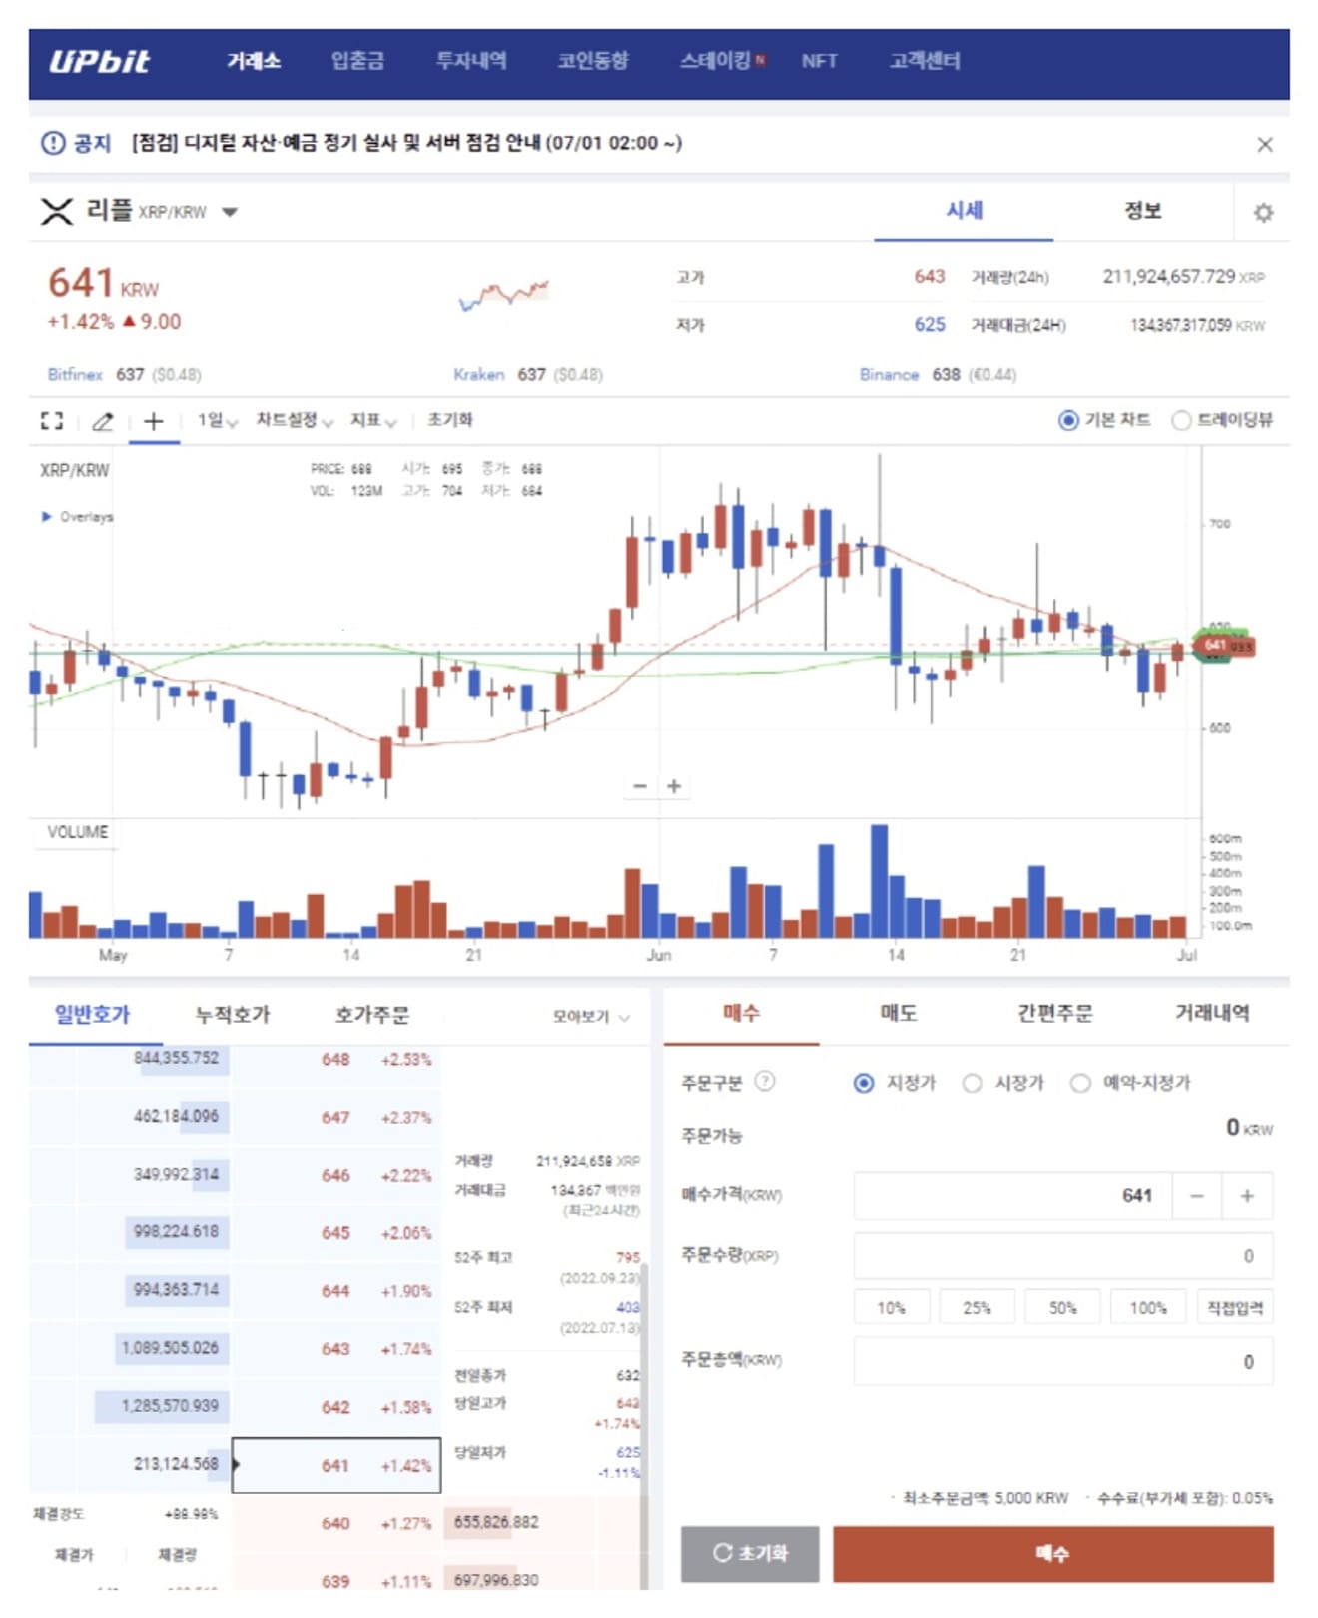Switch to the 매도 sell tab

pos(898,1013)
